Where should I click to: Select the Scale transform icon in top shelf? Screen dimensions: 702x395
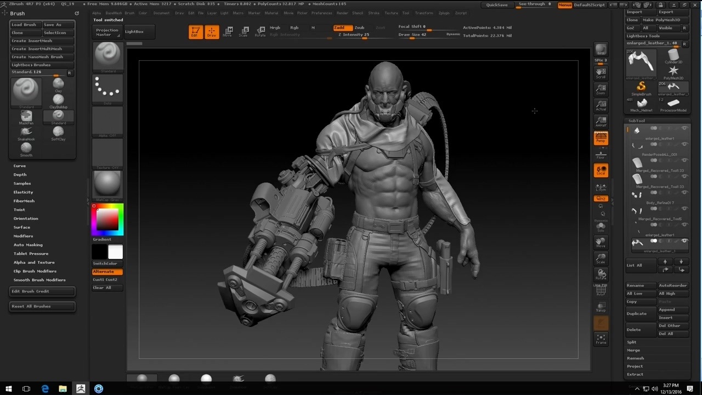pyautogui.click(x=244, y=32)
